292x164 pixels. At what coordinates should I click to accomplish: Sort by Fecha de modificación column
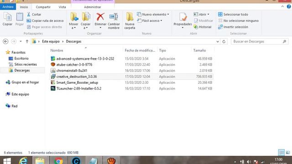click(140, 51)
